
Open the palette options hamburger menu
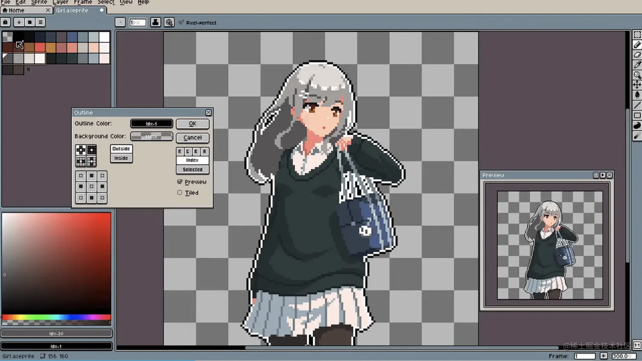pyautogui.click(x=40, y=22)
